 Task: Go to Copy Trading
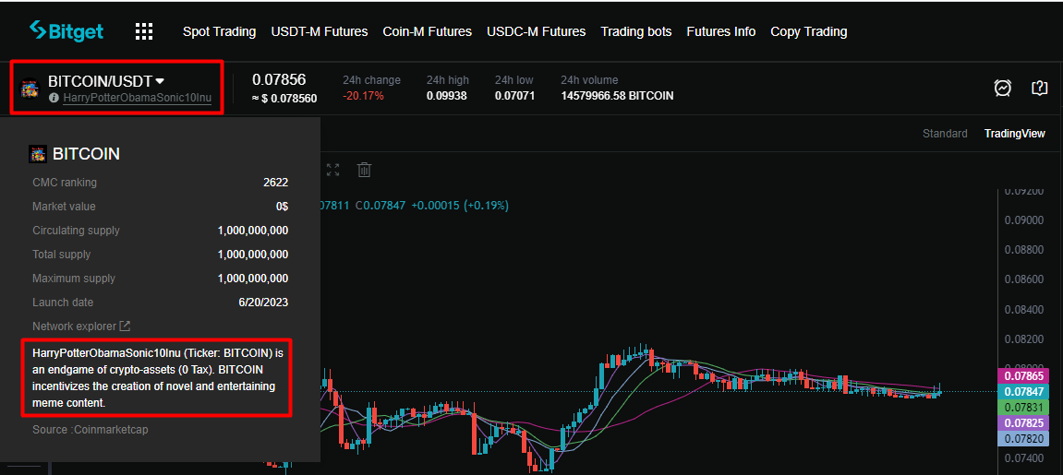click(809, 31)
